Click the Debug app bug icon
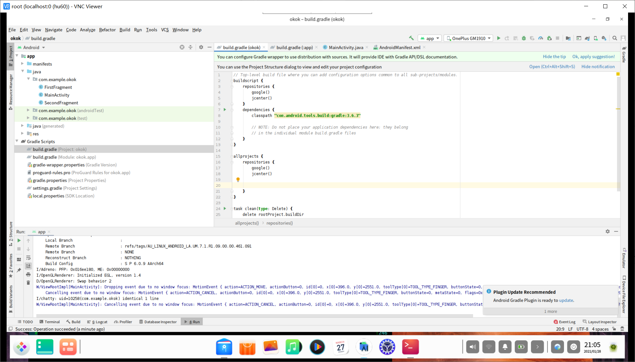The height and width of the screenshot is (362, 635). 524,38
